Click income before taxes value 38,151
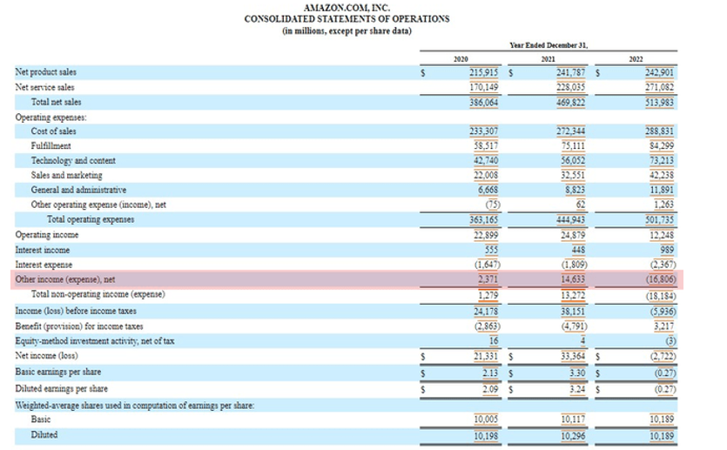Screen dimensions: 727x450 tap(573, 312)
